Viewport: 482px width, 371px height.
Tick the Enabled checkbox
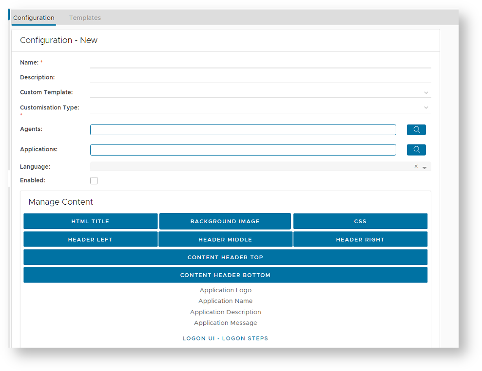coord(94,181)
